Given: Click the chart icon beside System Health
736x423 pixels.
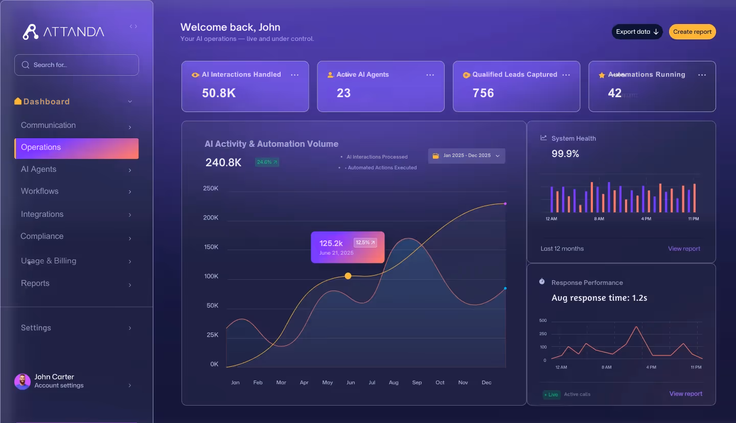Looking at the screenshot, I should click(543, 138).
